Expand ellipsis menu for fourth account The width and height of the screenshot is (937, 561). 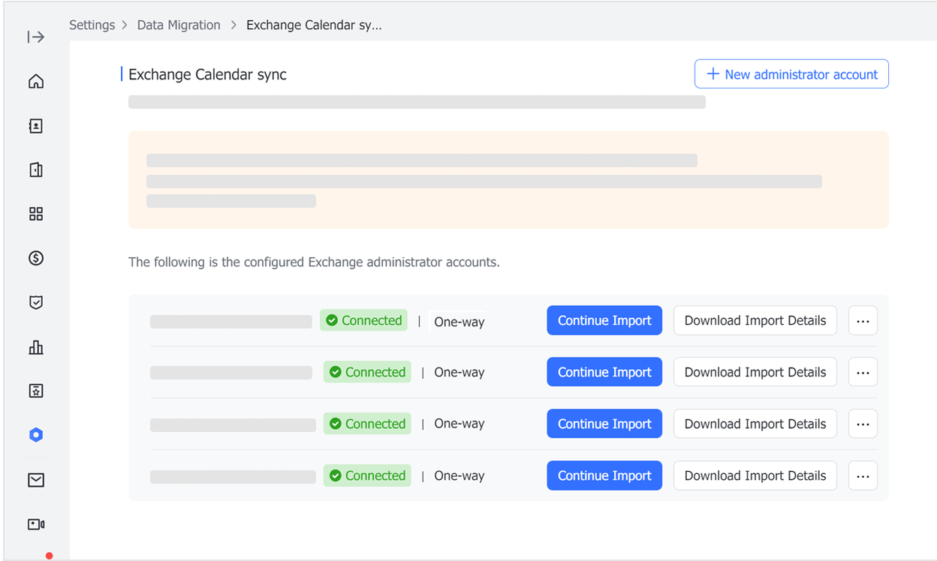(863, 475)
